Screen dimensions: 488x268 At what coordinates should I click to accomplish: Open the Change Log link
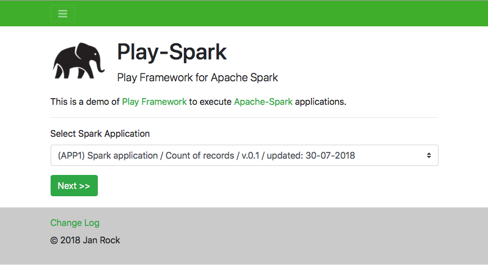point(75,223)
